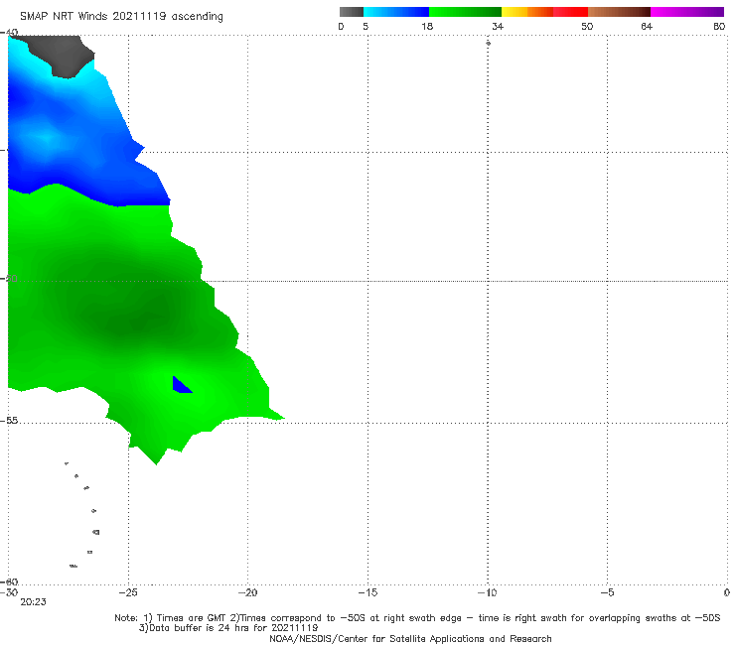
Task: Click the longitude axis label '-25'
Action: click(128, 592)
